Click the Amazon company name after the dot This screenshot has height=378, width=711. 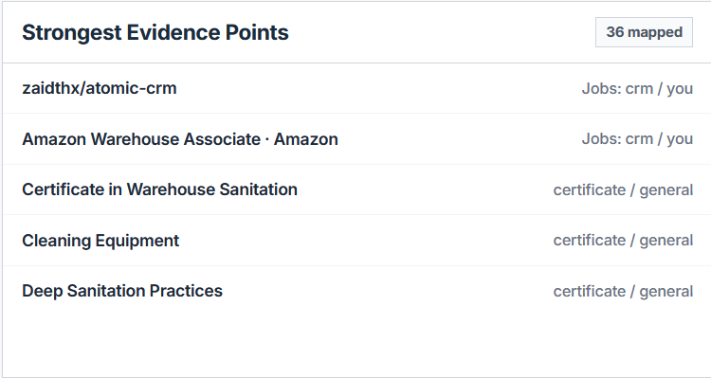[x=306, y=138]
